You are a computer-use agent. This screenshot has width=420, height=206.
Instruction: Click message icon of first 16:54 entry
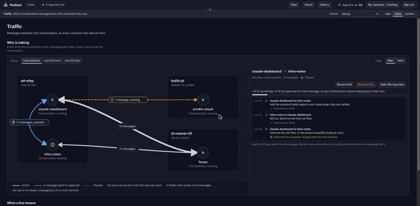click(x=266, y=101)
